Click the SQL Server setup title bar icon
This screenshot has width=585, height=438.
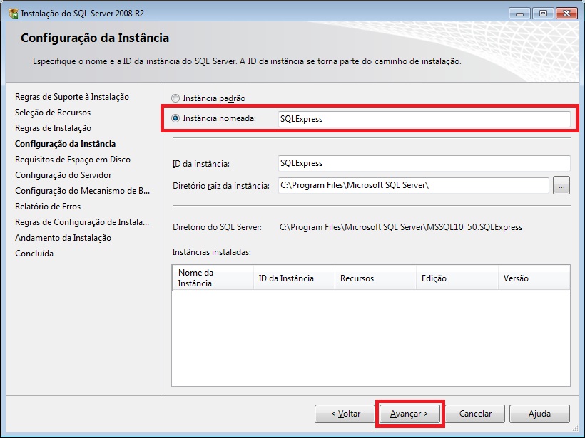[13, 14]
